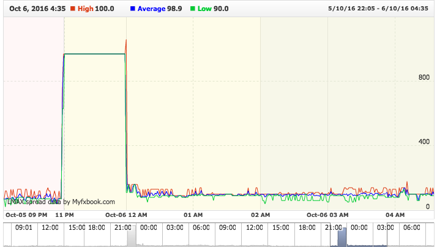
Task: Click the dark highlighted range handle in navigator
Action: [x=342, y=237]
